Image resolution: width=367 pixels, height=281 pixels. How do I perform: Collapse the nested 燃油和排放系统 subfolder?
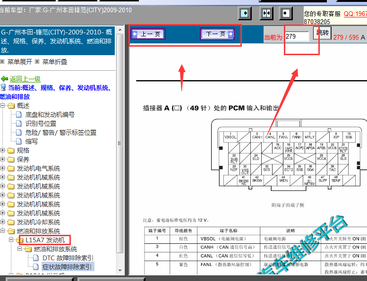(x=20, y=249)
